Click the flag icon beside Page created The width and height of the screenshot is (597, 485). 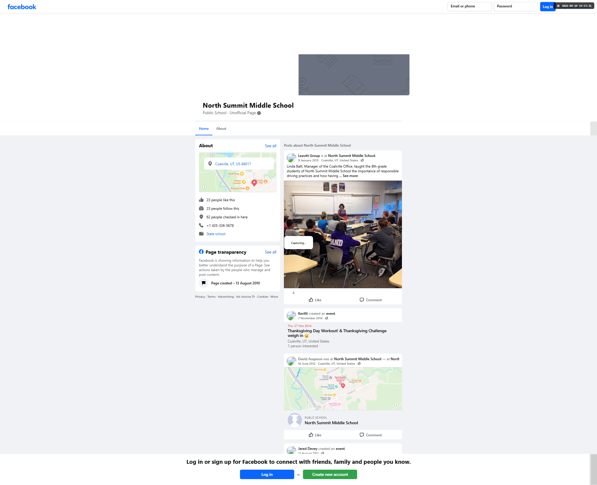pyautogui.click(x=204, y=283)
